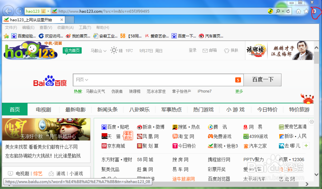
Task: Select the 首页 navigation tab
Action: (14, 109)
